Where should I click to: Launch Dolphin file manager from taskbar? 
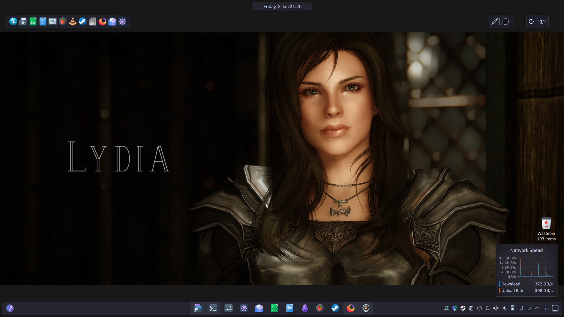point(198,308)
